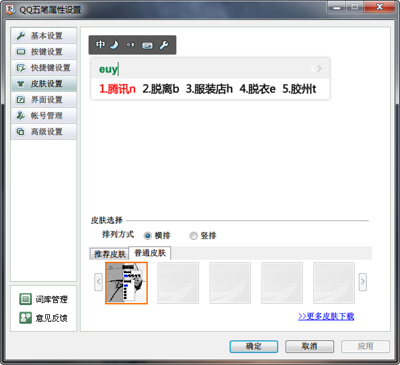The width and height of the screenshot is (400, 365).
Task: Select 竖排 vertical layout
Action: (x=203, y=235)
